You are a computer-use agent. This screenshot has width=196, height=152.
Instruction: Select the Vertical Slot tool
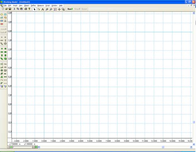5,40
